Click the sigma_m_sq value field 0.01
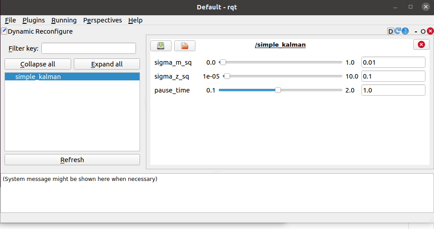The width and height of the screenshot is (434, 229). pos(393,62)
